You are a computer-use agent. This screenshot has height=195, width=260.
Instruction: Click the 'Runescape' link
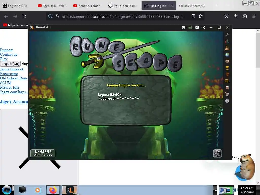(x=9, y=74)
